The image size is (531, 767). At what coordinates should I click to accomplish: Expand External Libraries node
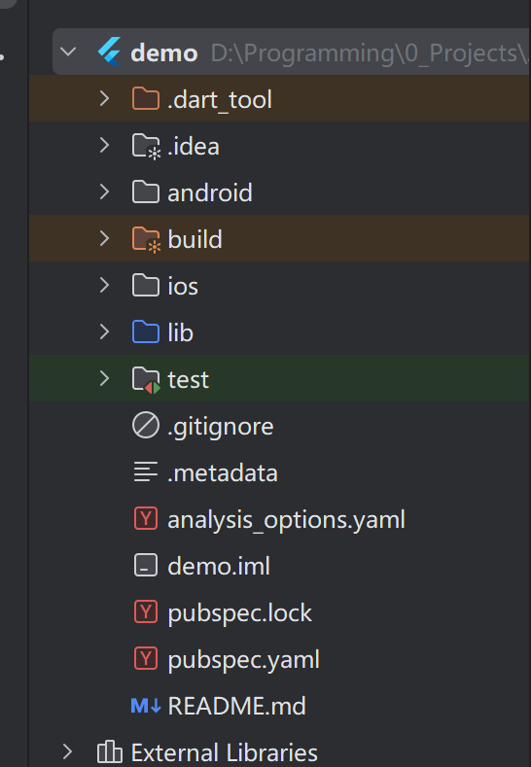click(x=67, y=751)
